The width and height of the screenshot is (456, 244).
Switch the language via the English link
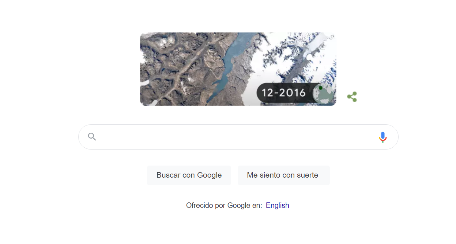[277, 205]
